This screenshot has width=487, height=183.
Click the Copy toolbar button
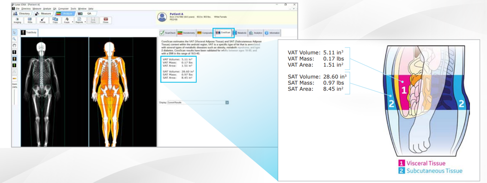pos(55,20)
